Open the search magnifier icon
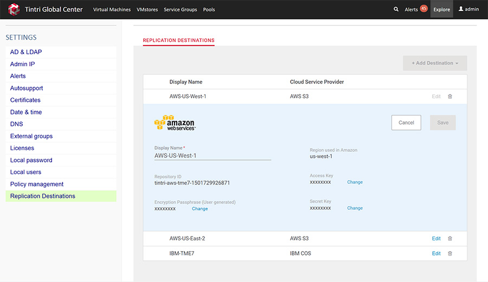Screen dimensions: 488x282 pos(396,9)
